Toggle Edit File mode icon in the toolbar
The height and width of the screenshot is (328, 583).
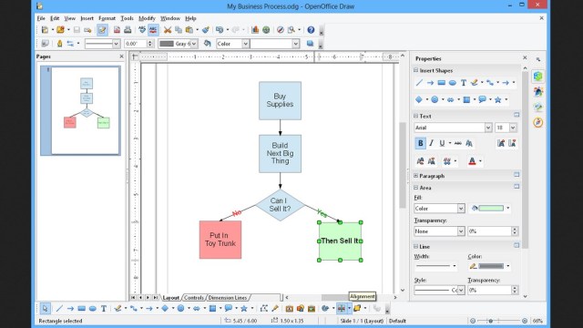click(x=102, y=30)
